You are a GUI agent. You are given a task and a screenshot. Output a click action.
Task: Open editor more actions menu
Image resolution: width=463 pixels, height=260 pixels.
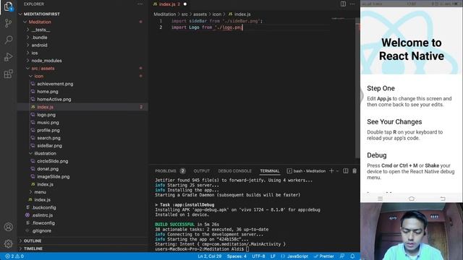pyautogui.click(x=352, y=4)
